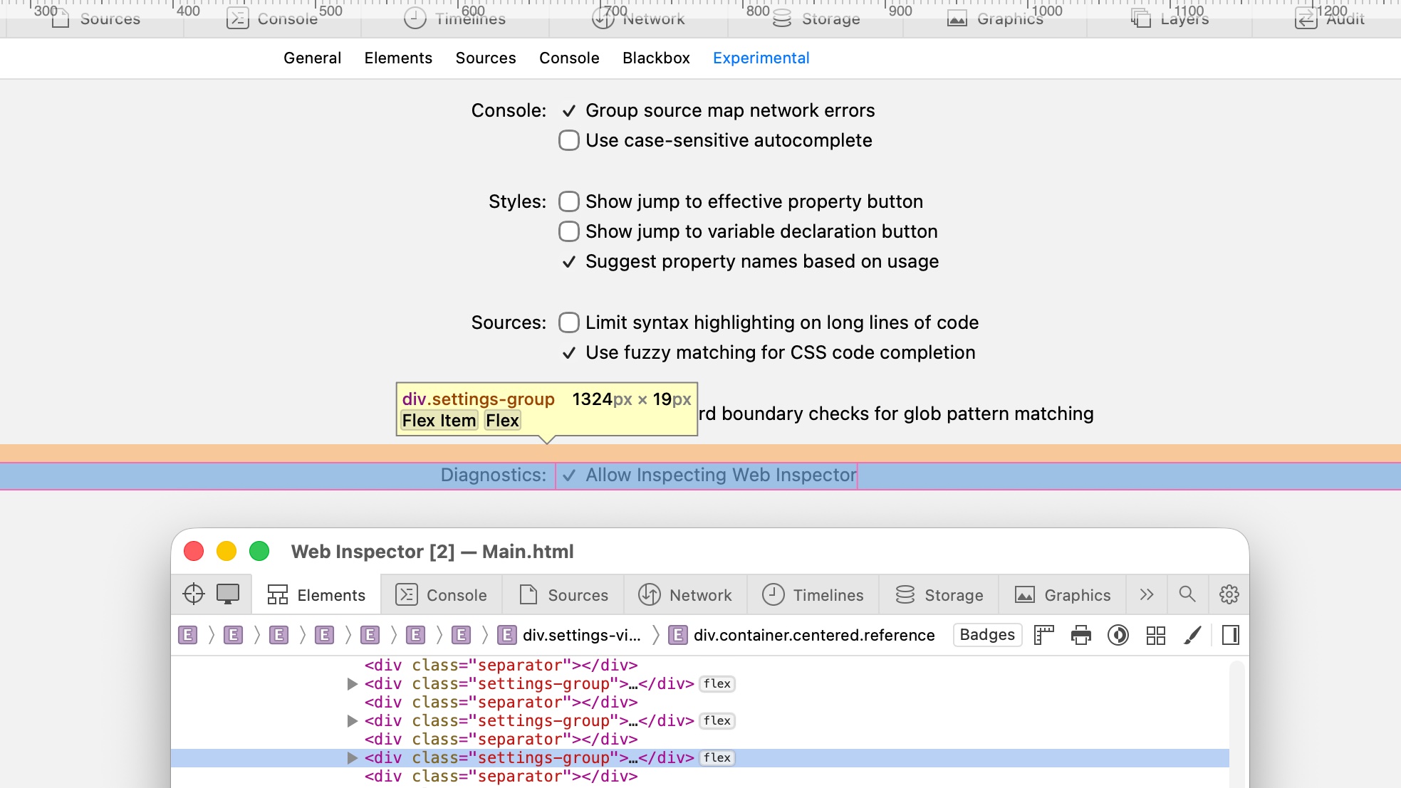Image resolution: width=1401 pixels, height=788 pixels.
Task: Open the search magnifier in Web Inspector [2]
Action: click(x=1187, y=594)
